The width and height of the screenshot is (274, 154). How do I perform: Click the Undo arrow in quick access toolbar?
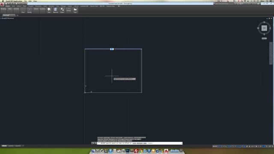point(19,4)
